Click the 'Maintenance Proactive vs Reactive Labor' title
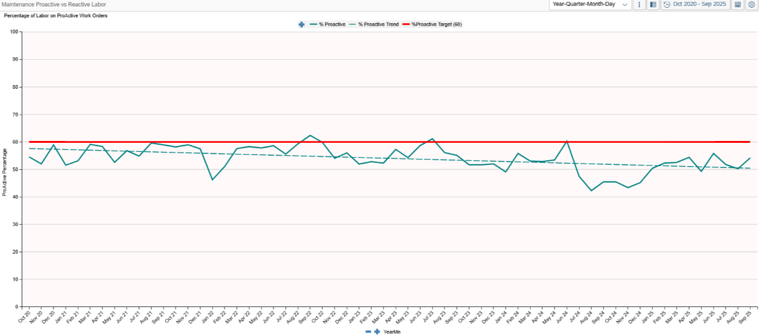 pos(54,5)
